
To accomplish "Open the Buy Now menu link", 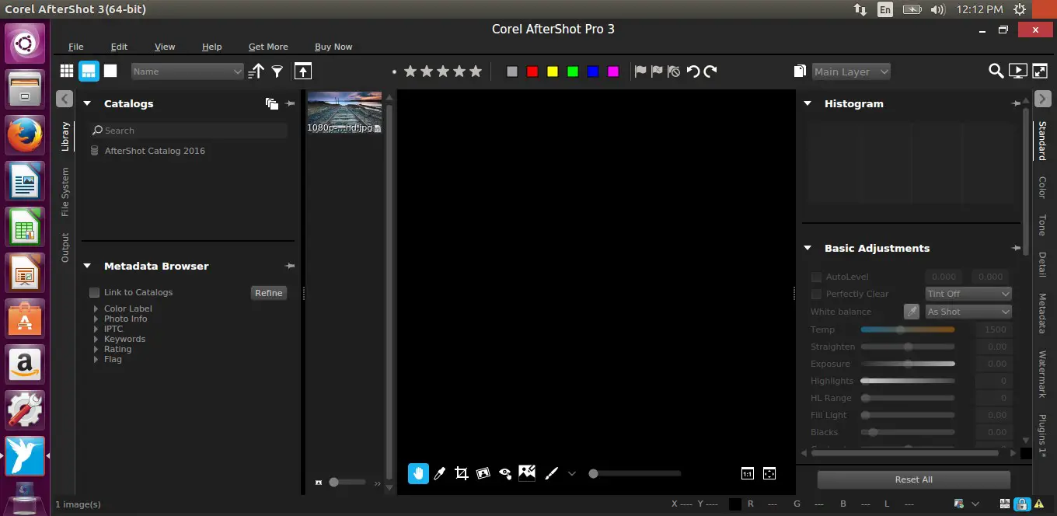I will [x=333, y=47].
